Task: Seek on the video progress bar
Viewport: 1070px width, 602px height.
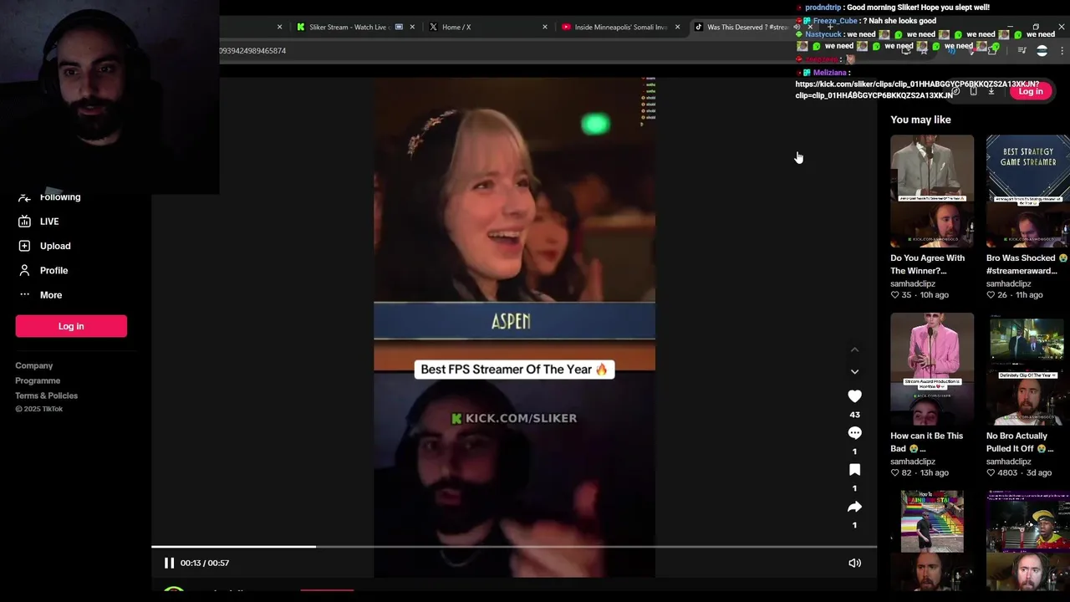Action: coord(514,547)
